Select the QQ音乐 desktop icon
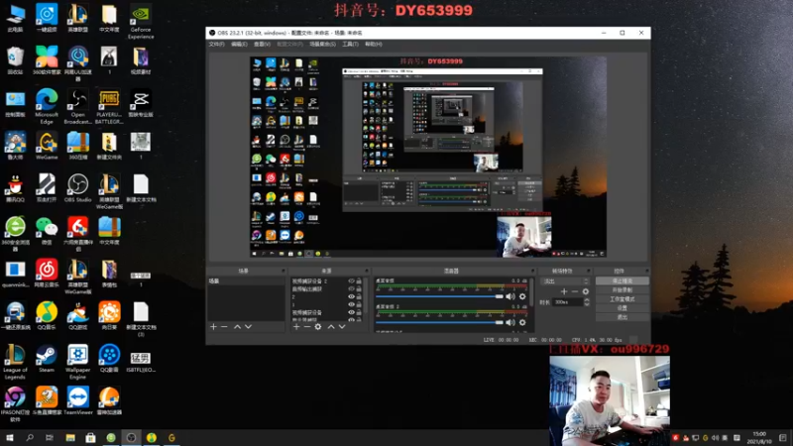 pos(47,315)
